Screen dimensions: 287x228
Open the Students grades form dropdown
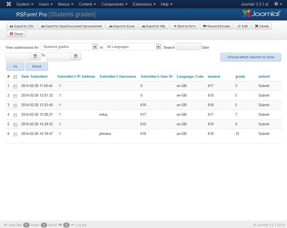70,47
